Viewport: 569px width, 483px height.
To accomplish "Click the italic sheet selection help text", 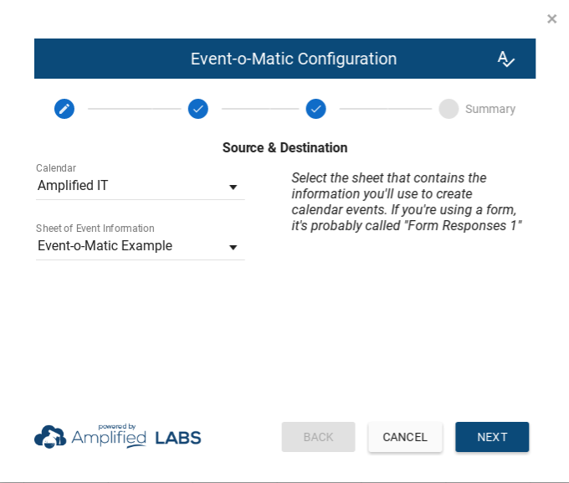I will coord(407,202).
